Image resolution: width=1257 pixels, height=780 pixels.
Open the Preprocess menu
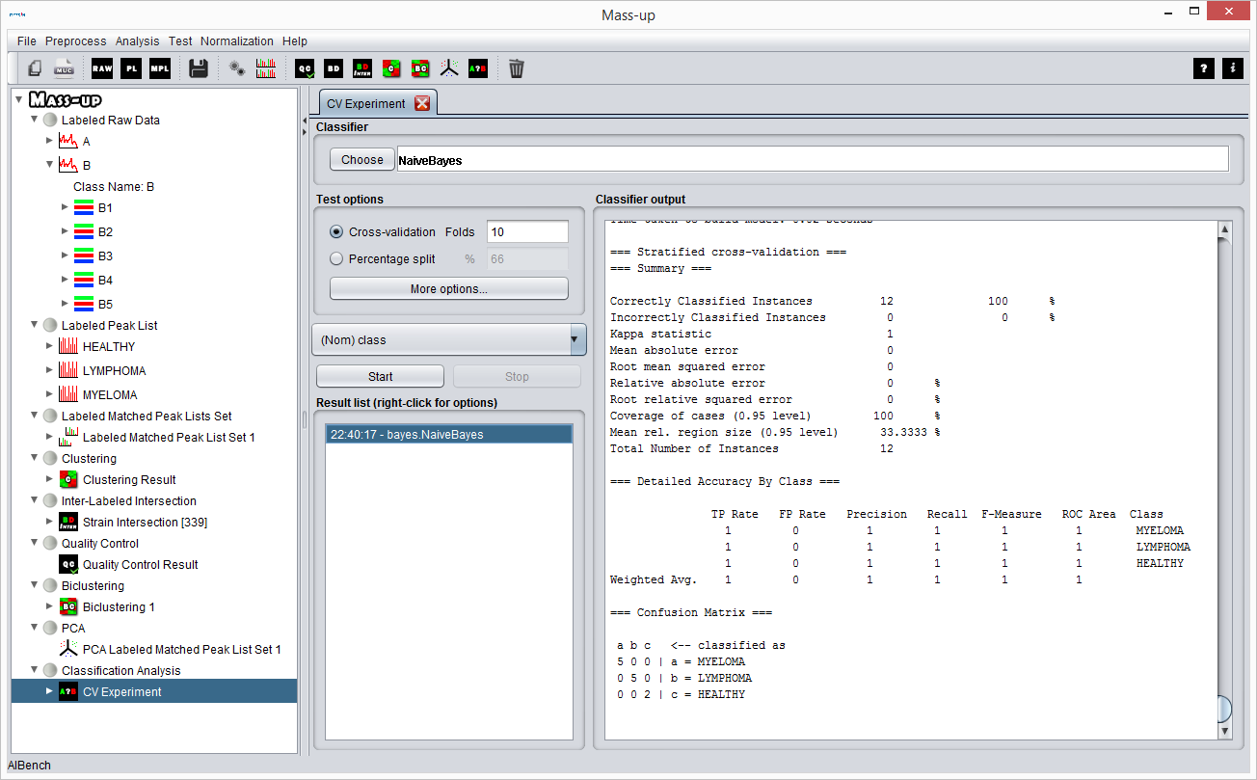[75, 40]
